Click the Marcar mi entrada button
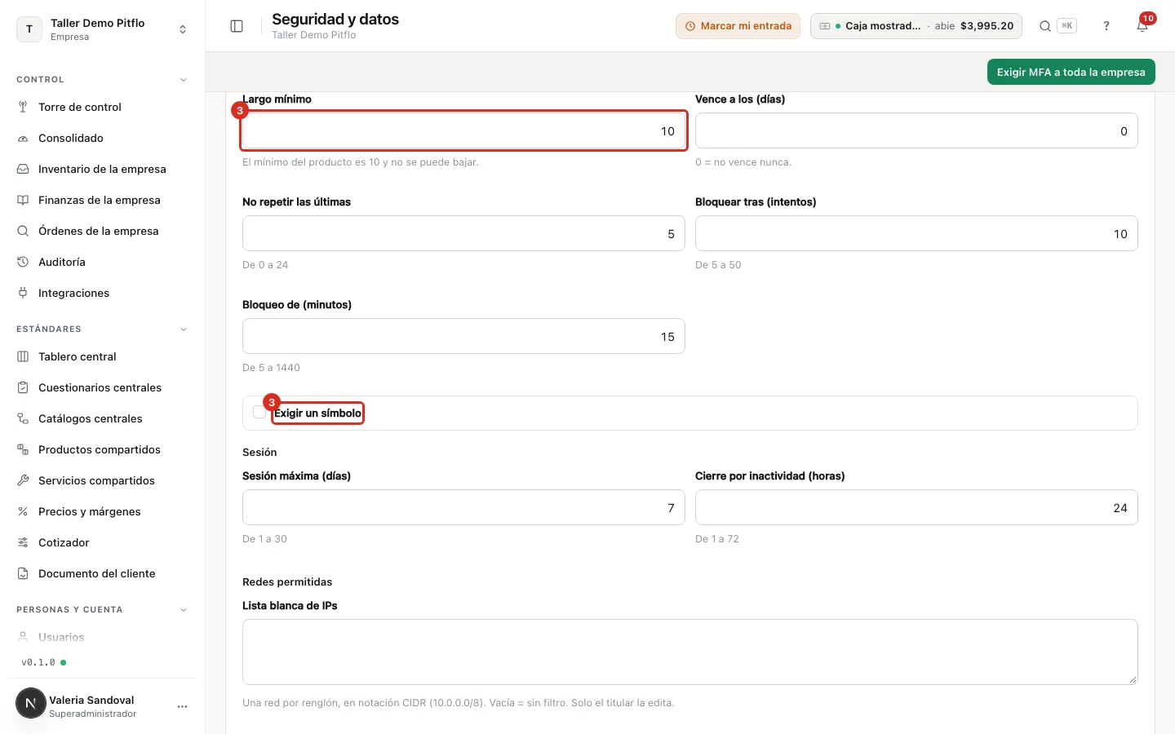 pyautogui.click(x=738, y=26)
